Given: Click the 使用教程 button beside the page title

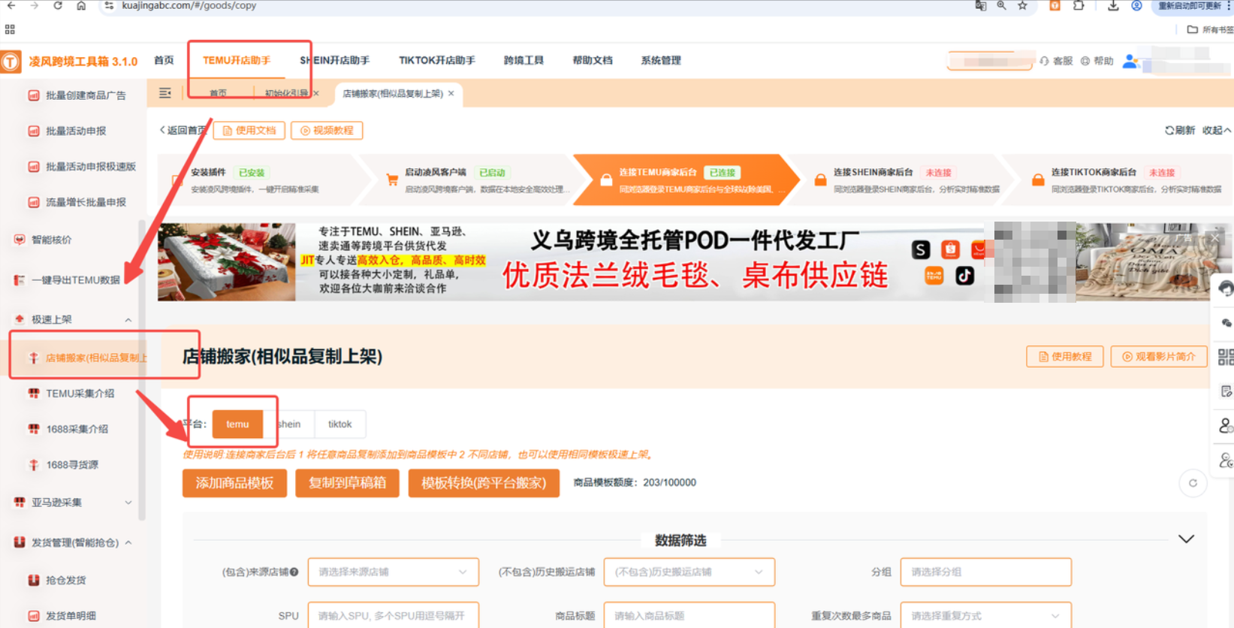Looking at the screenshot, I should (x=1064, y=356).
